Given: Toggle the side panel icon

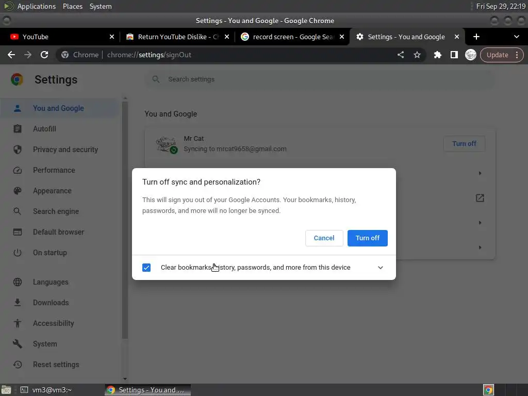Looking at the screenshot, I should point(454,55).
